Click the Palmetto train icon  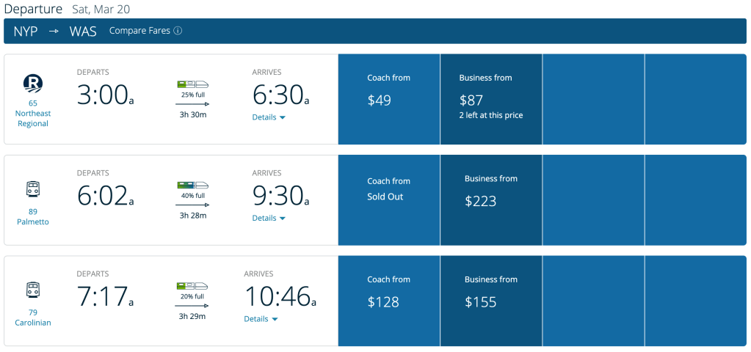pyautogui.click(x=33, y=188)
